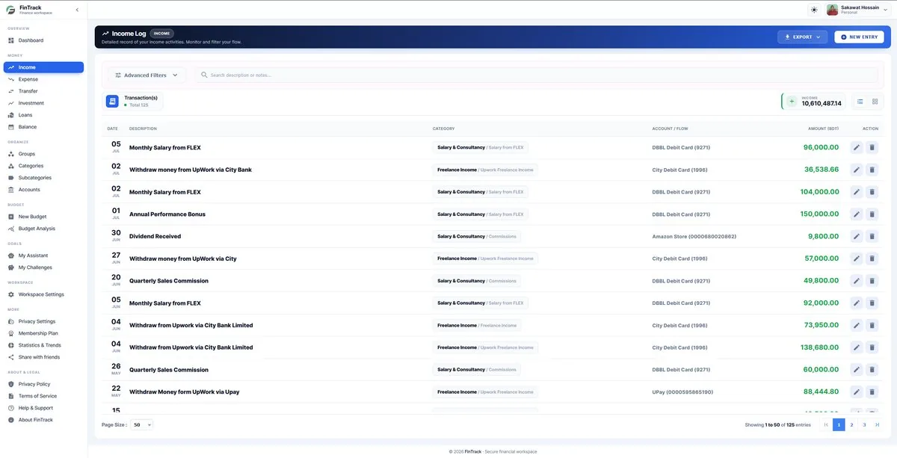Open Investment section in sidebar
This screenshot has height=458, width=897.
click(x=43, y=103)
